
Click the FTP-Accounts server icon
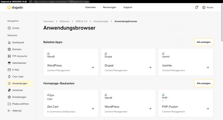coord(9,56)
